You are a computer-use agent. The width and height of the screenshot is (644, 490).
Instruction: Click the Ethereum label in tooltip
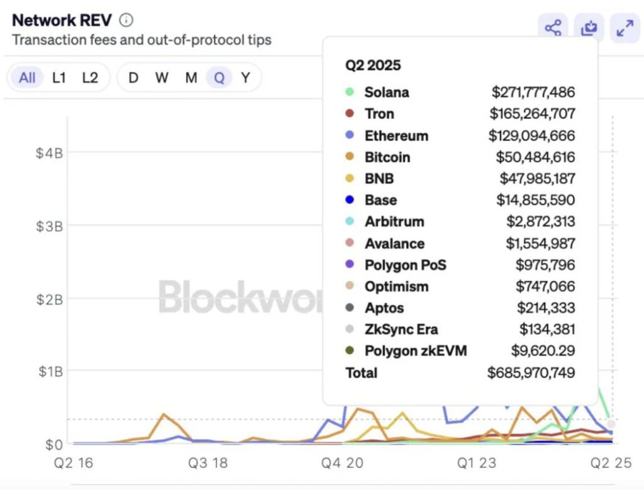[x=396, y=135]
